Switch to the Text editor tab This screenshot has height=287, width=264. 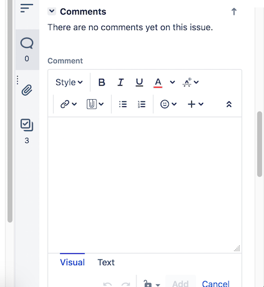[x=106, y=263]
